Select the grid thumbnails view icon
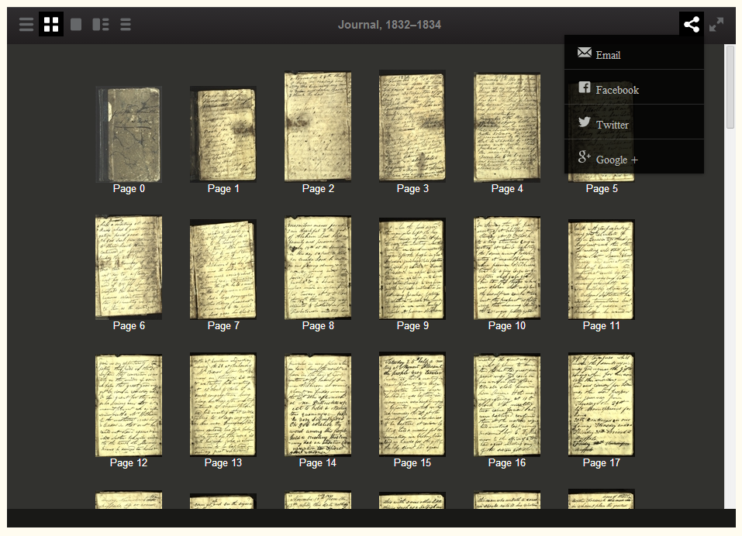 51,24
